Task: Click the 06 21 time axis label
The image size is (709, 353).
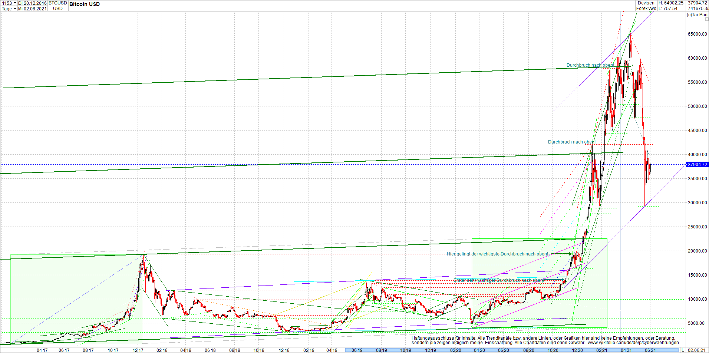Action: pos(650,350)
